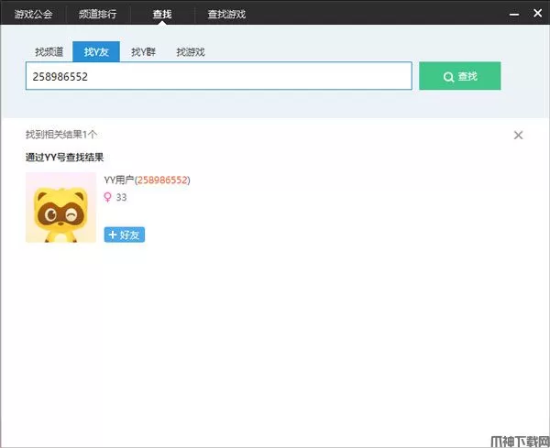
Task: Click the green 查找 search button
Action: 460,76
